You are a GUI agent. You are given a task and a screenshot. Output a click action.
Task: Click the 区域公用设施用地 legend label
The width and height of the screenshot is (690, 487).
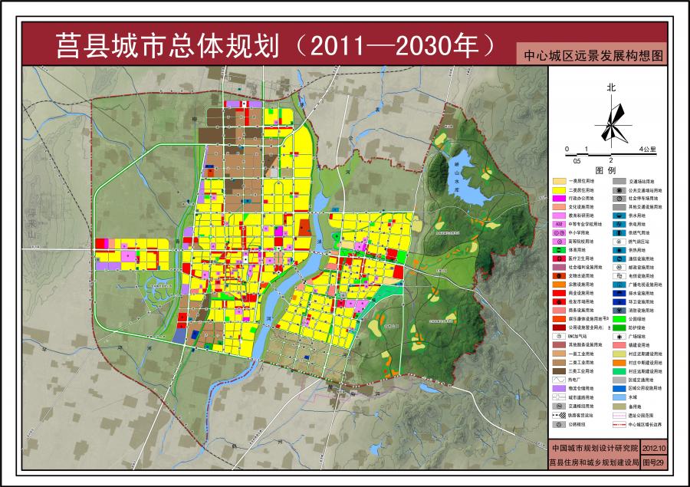pos(645,388)
